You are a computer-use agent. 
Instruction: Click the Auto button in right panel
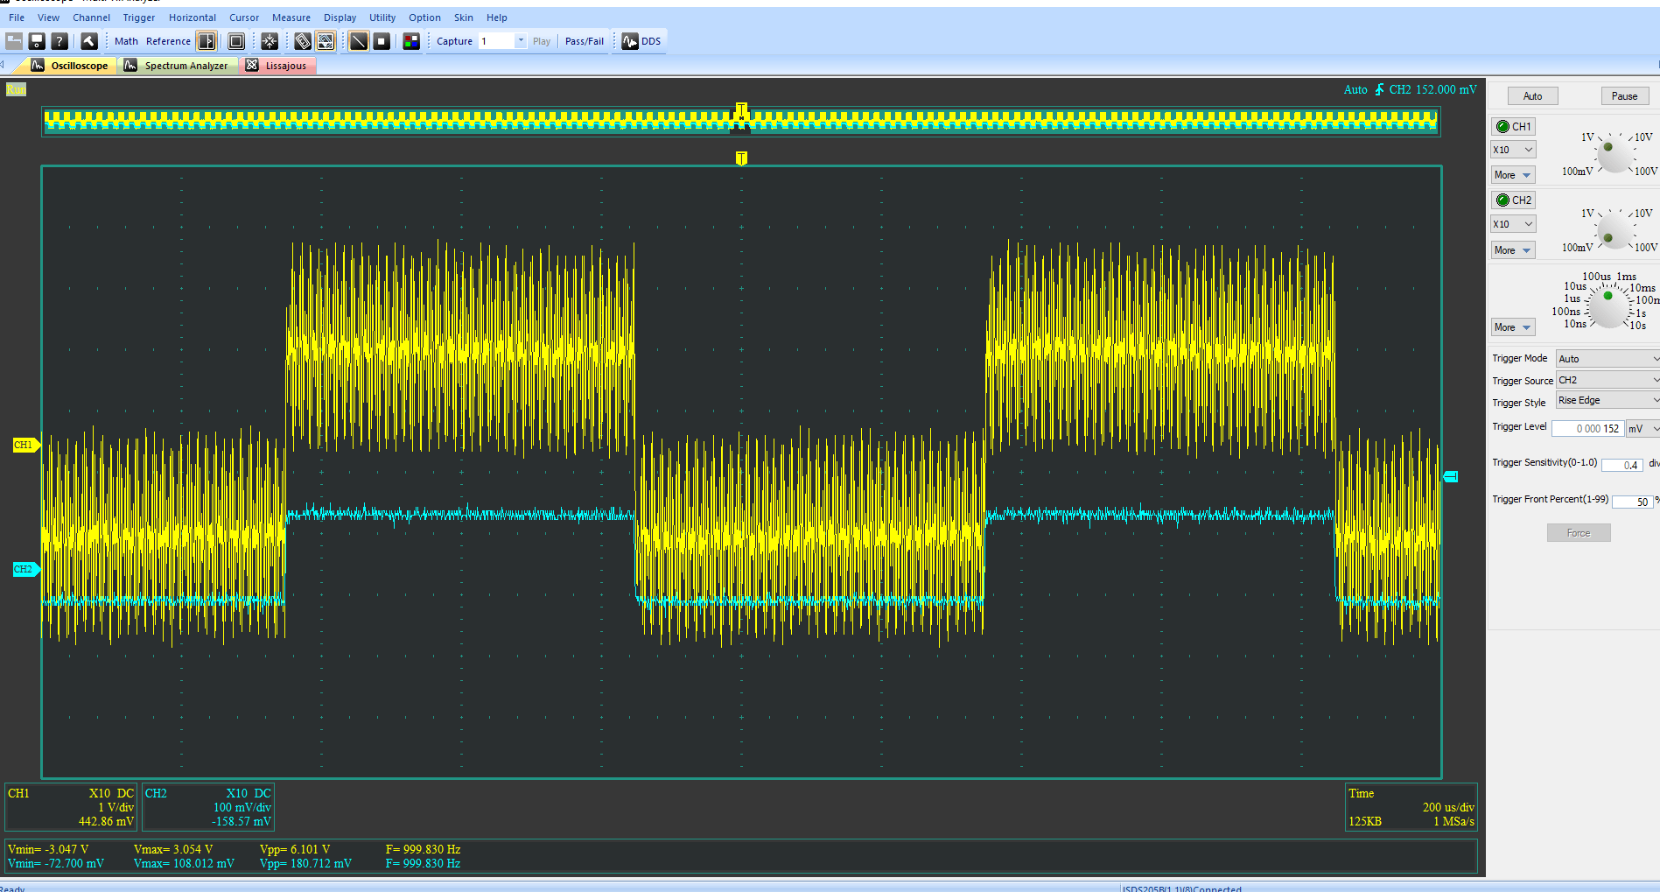[1532, 96]
